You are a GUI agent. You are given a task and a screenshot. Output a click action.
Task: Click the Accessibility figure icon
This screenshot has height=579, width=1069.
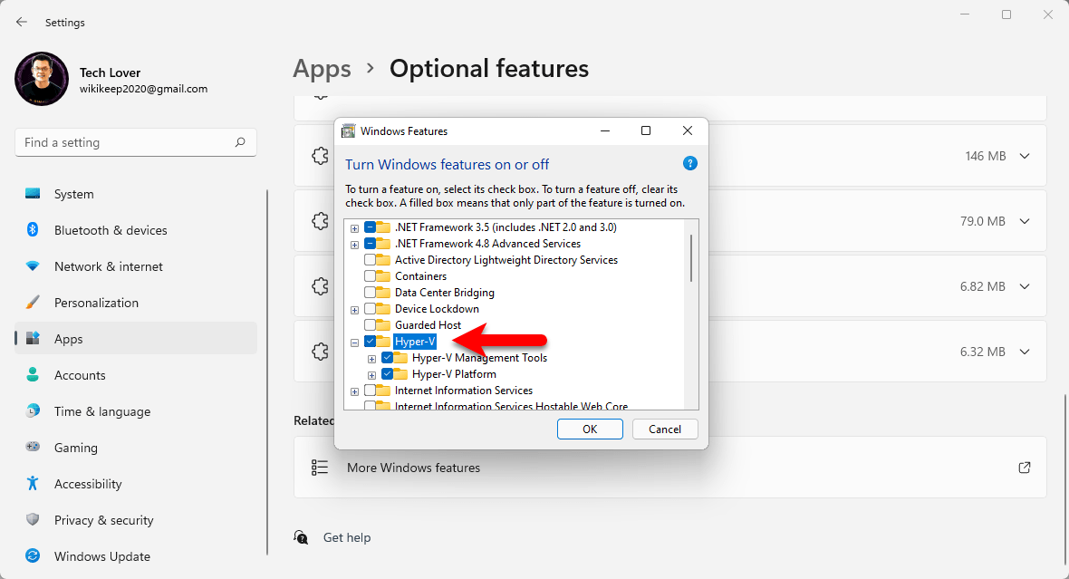click(x=33, y=483)
